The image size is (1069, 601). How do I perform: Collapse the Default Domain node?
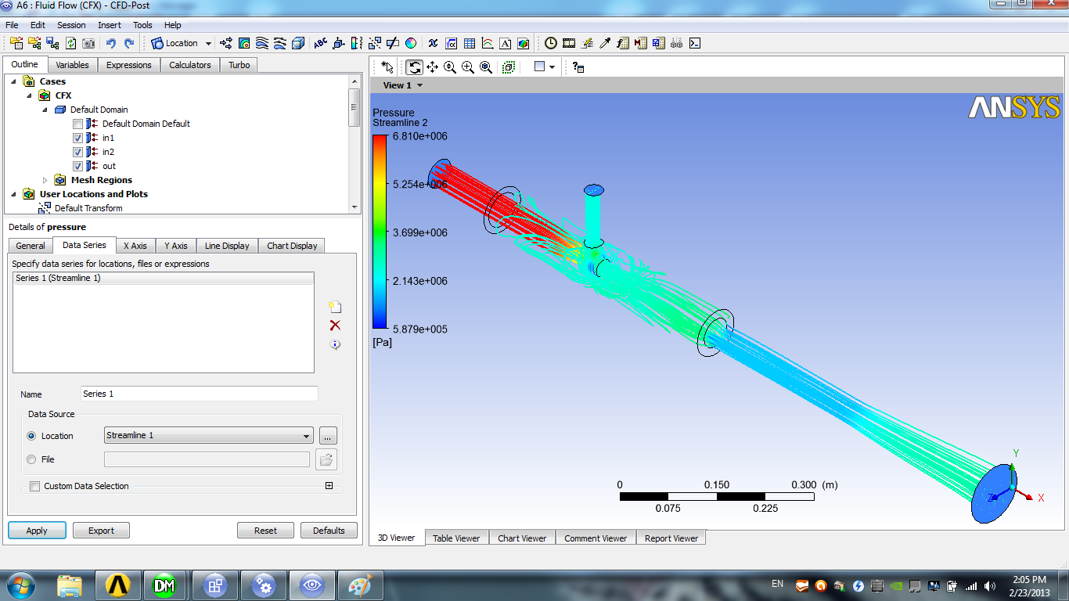tap(45, 110)
